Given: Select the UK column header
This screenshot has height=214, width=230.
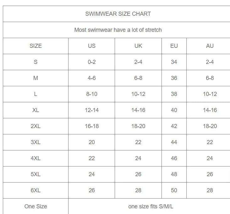Looking at the screenshot, I should (x=138, y=46).
